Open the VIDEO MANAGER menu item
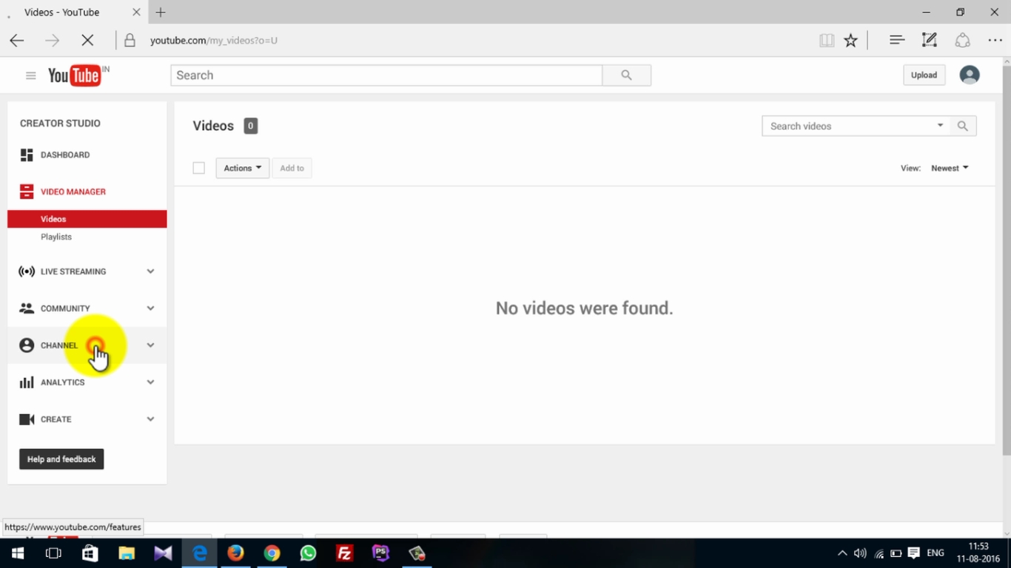The width and height of the screenshot is (1011, 568). point(73,192)
